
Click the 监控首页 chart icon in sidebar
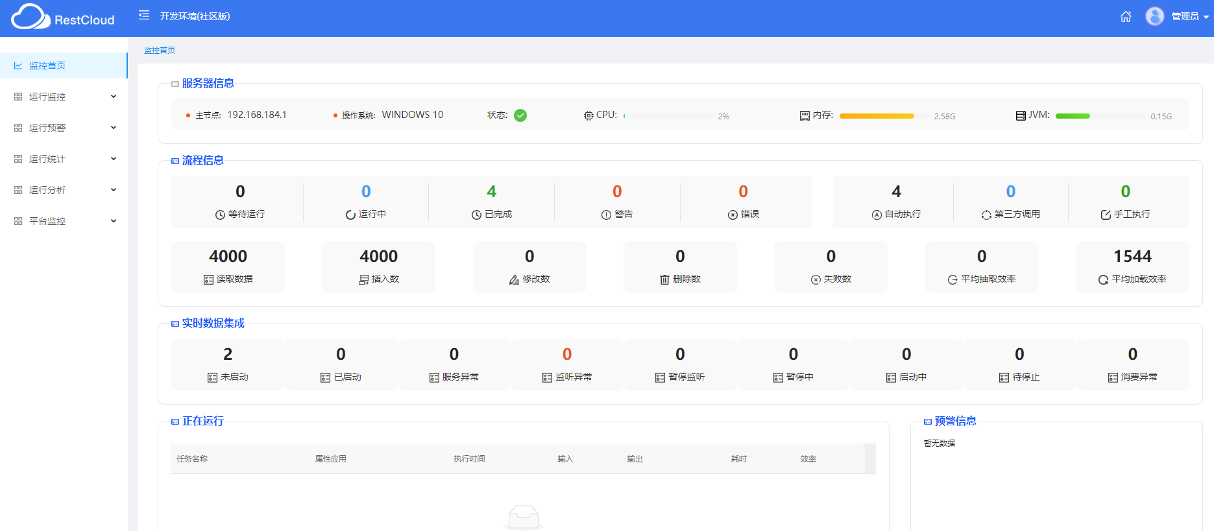coord(18,65)
